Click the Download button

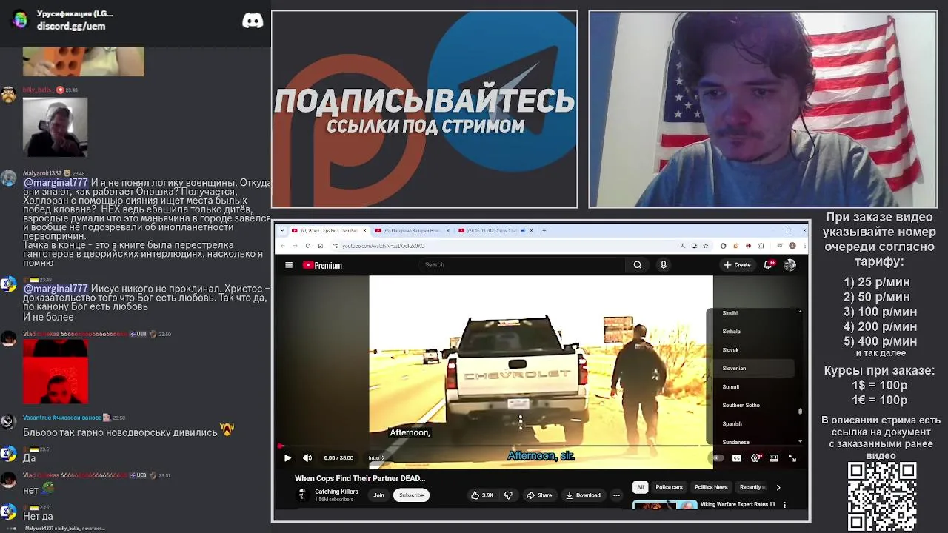point(583,495)
